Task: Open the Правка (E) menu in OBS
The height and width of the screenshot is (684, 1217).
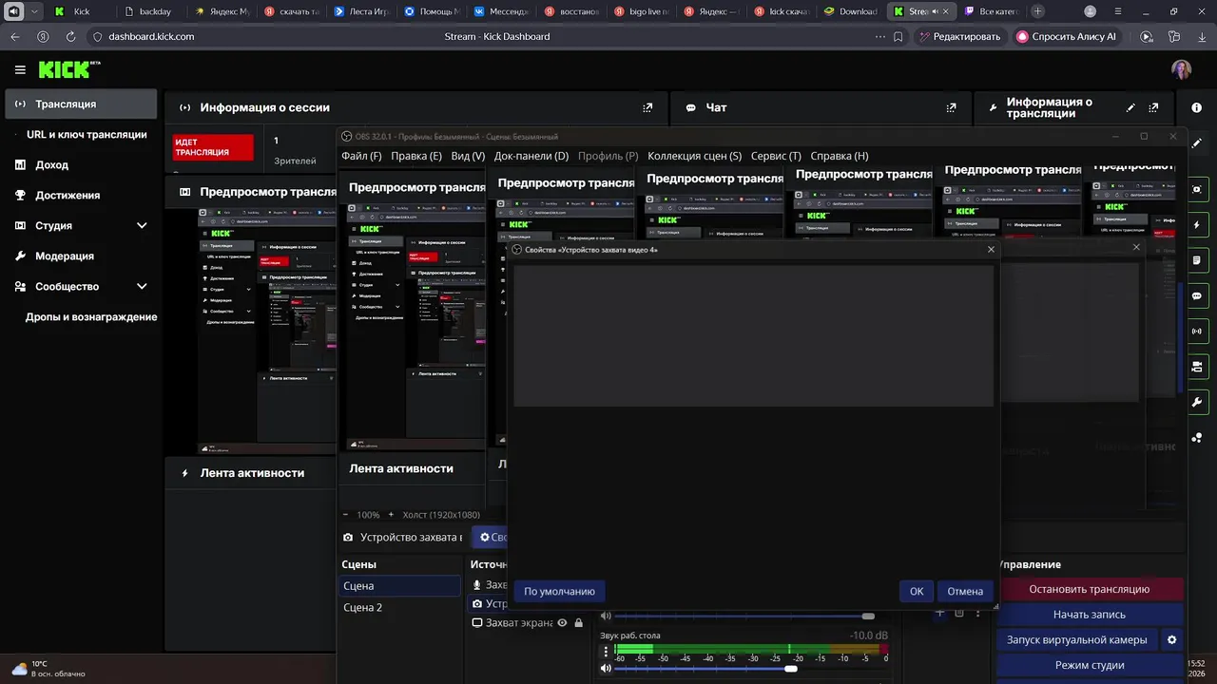Action: (416, 156)
